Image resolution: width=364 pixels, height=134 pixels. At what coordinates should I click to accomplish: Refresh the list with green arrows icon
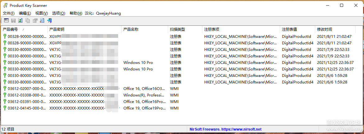[21, 21]
